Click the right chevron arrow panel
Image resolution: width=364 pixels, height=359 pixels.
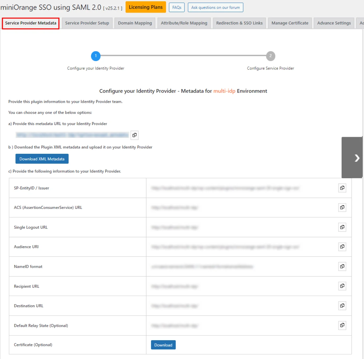point(352,158)
